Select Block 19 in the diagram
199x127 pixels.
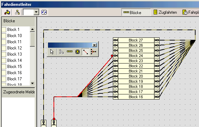coord(136,81)
